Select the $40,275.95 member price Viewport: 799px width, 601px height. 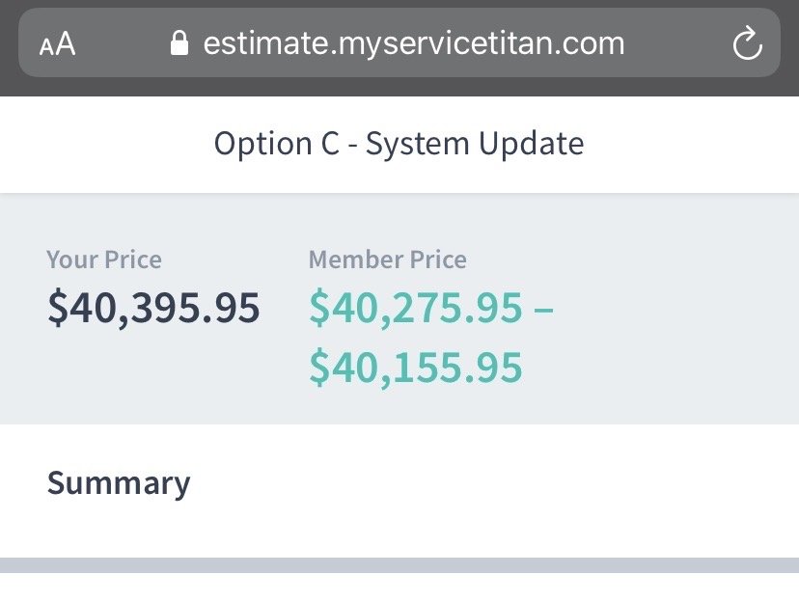(x=416, y=308)
